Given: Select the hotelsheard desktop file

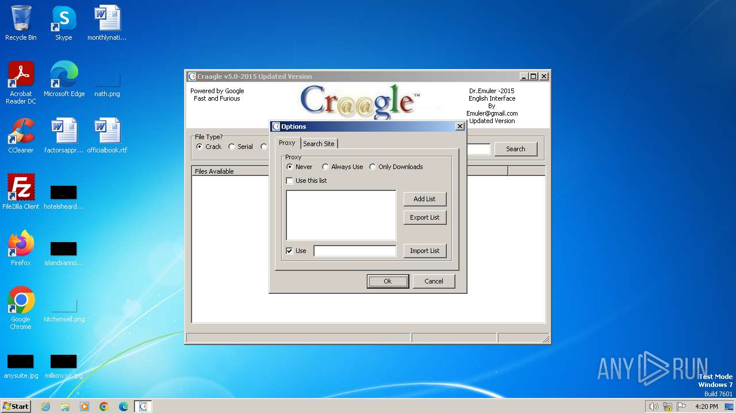Looking at the screenshot, I should (x=64, y=196).
